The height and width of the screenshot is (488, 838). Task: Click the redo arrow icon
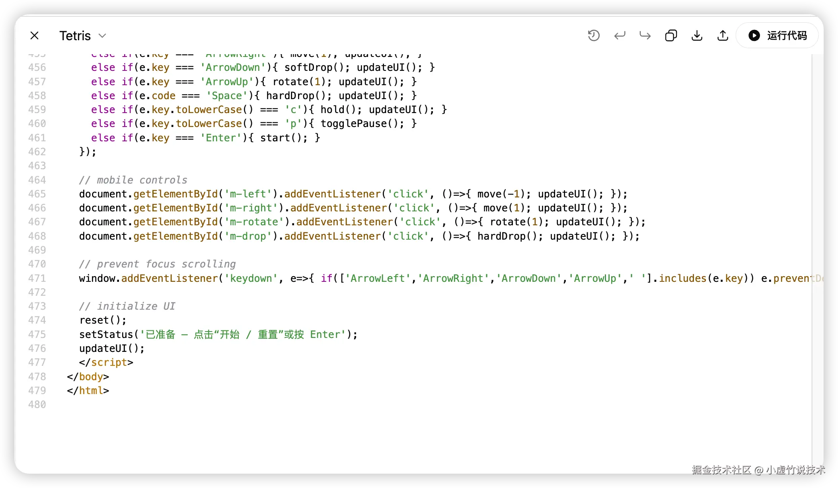tap(645, 36)
